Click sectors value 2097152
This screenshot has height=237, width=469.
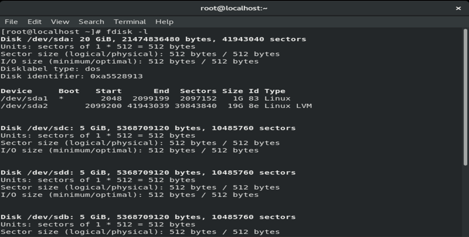coord(198,98)
